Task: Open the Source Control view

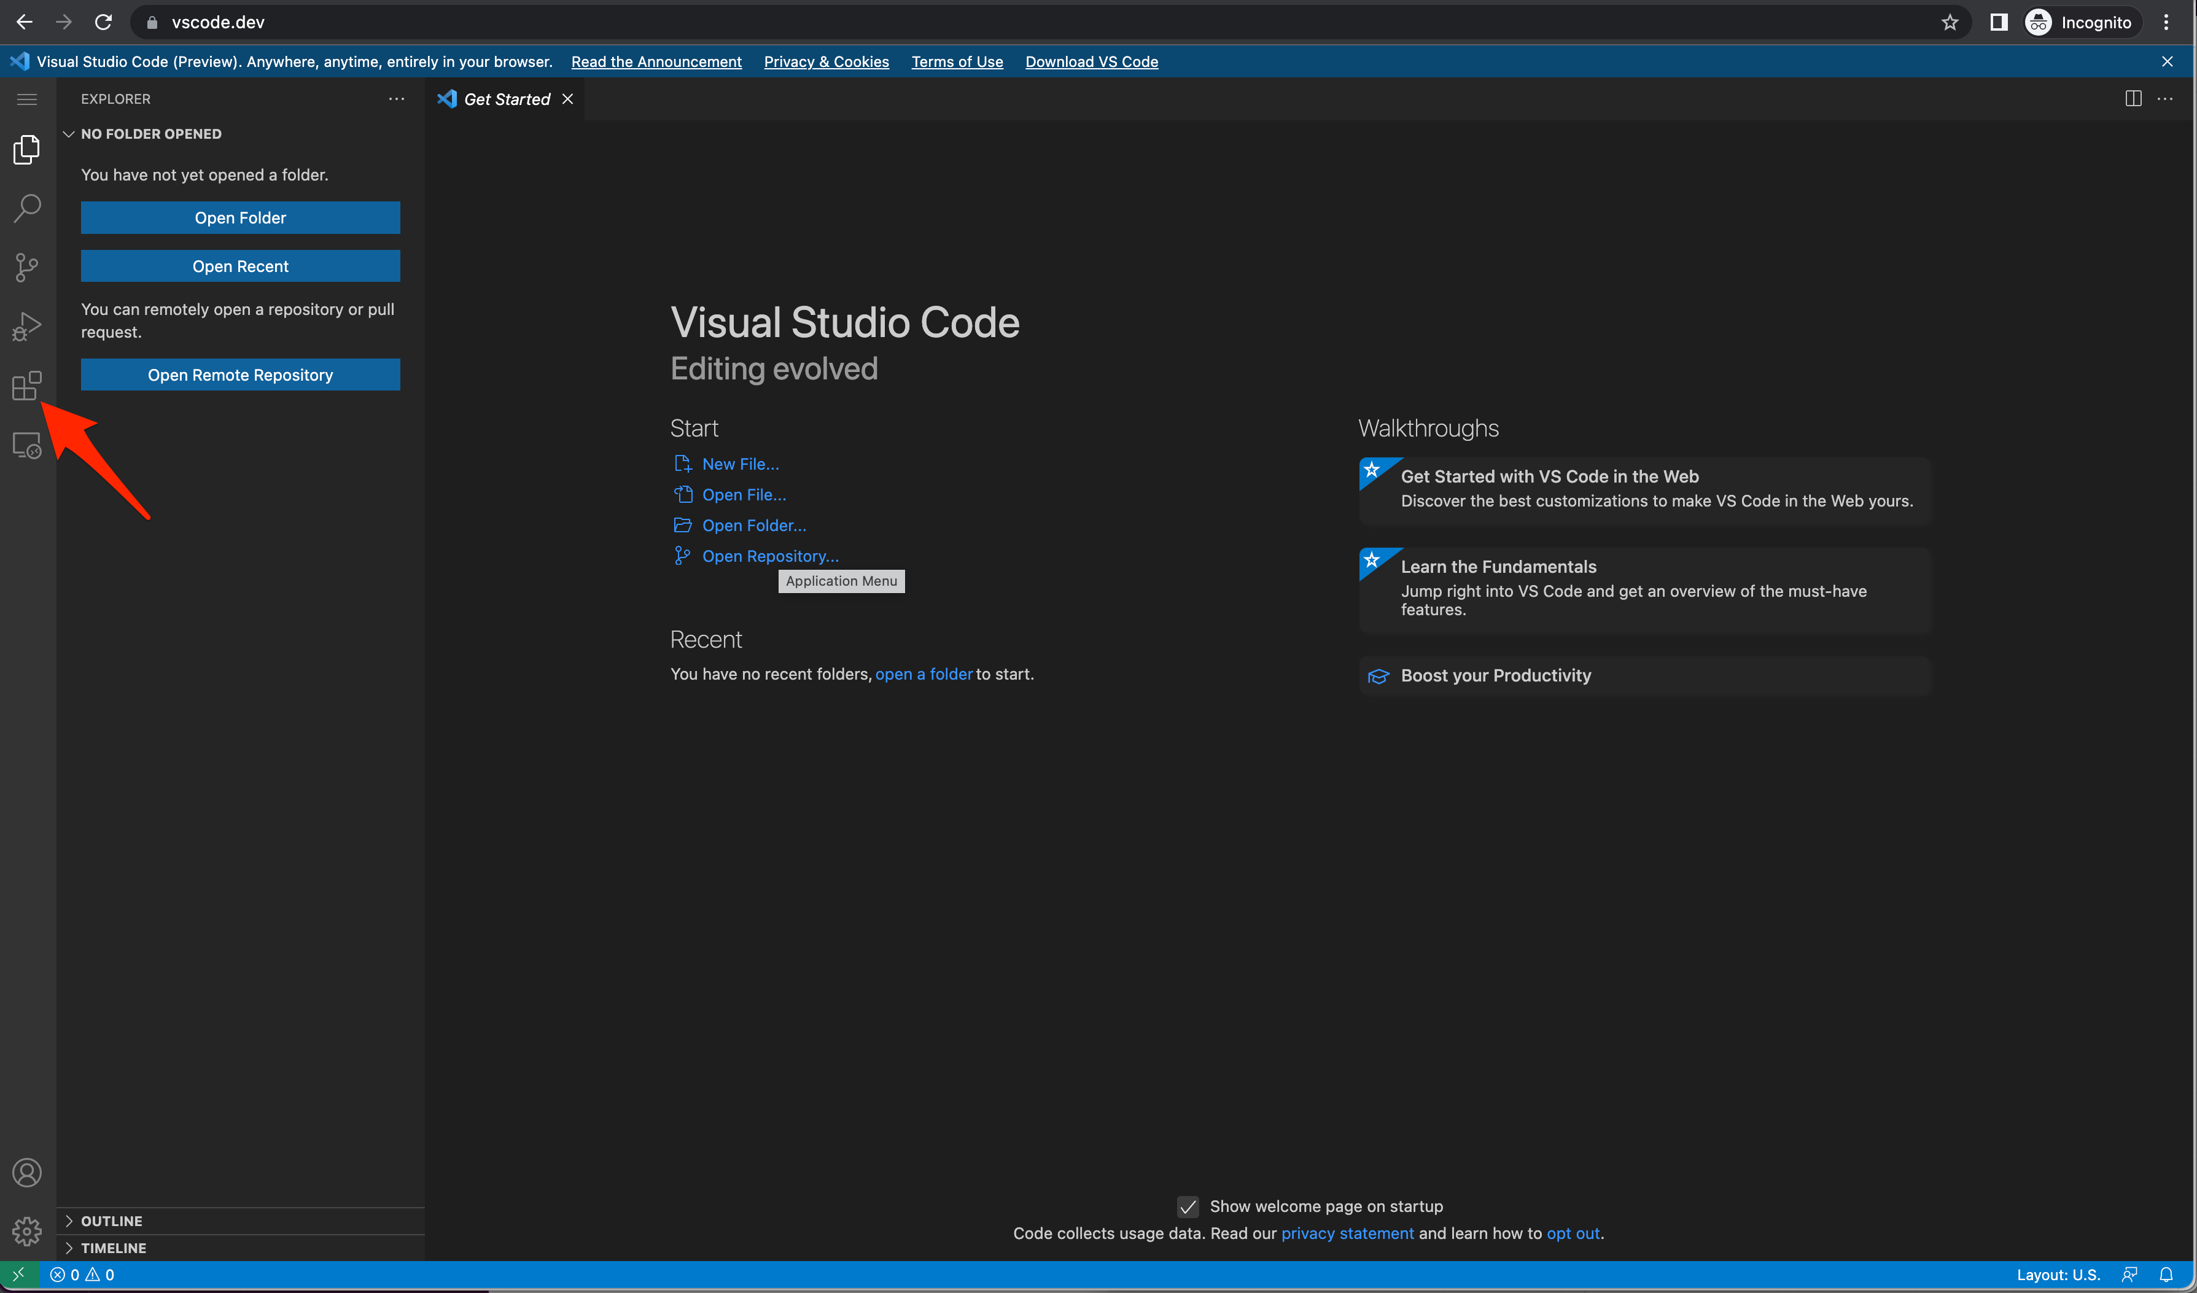Action: point(27,267)
